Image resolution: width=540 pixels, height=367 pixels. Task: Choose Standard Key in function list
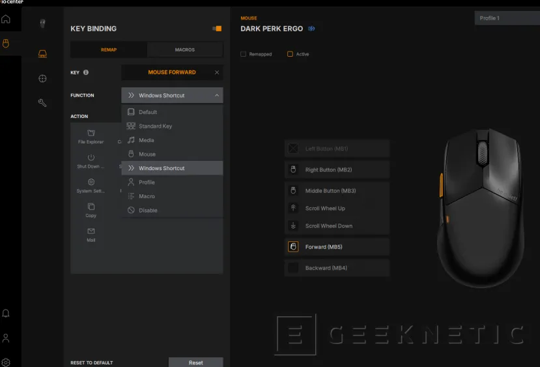[x=172, y=126]
